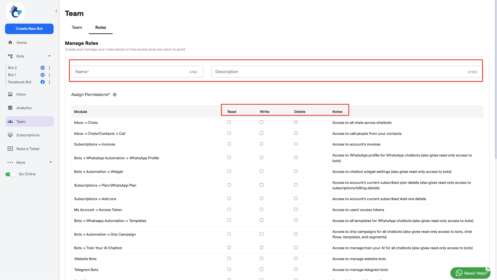Viewport: 497px width, 280px height.
Task: Click the Need Help? button
Action: point(470,273)
